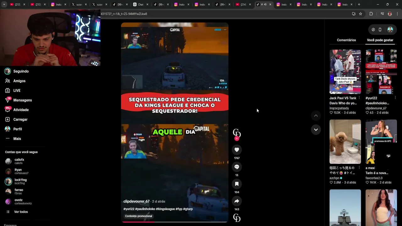
Task: Open the azchpn verified author link
Action: 336,178
